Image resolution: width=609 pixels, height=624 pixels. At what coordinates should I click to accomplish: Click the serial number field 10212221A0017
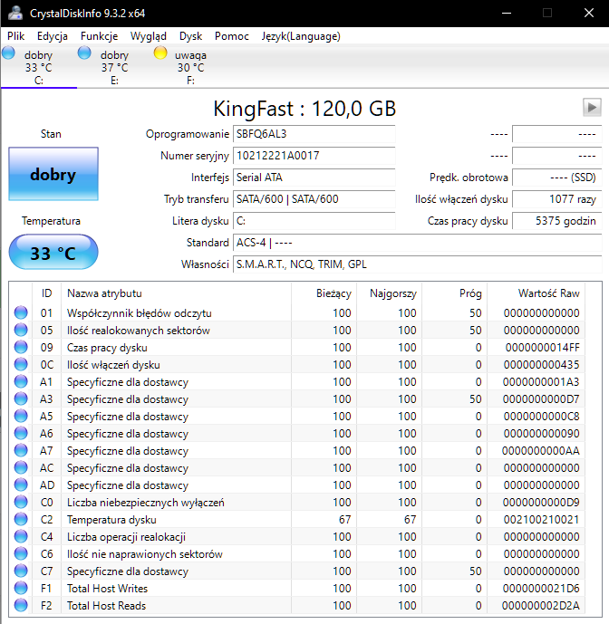[x=314, y=156]
